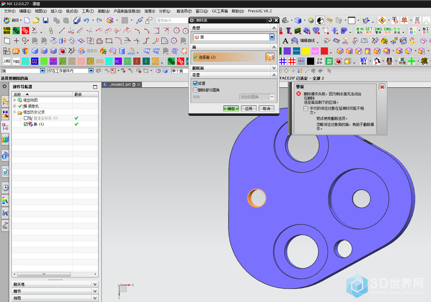Screen dimensions: 431x302
Task: Click the 干涉 interference check icon
Action: point(395,20)
